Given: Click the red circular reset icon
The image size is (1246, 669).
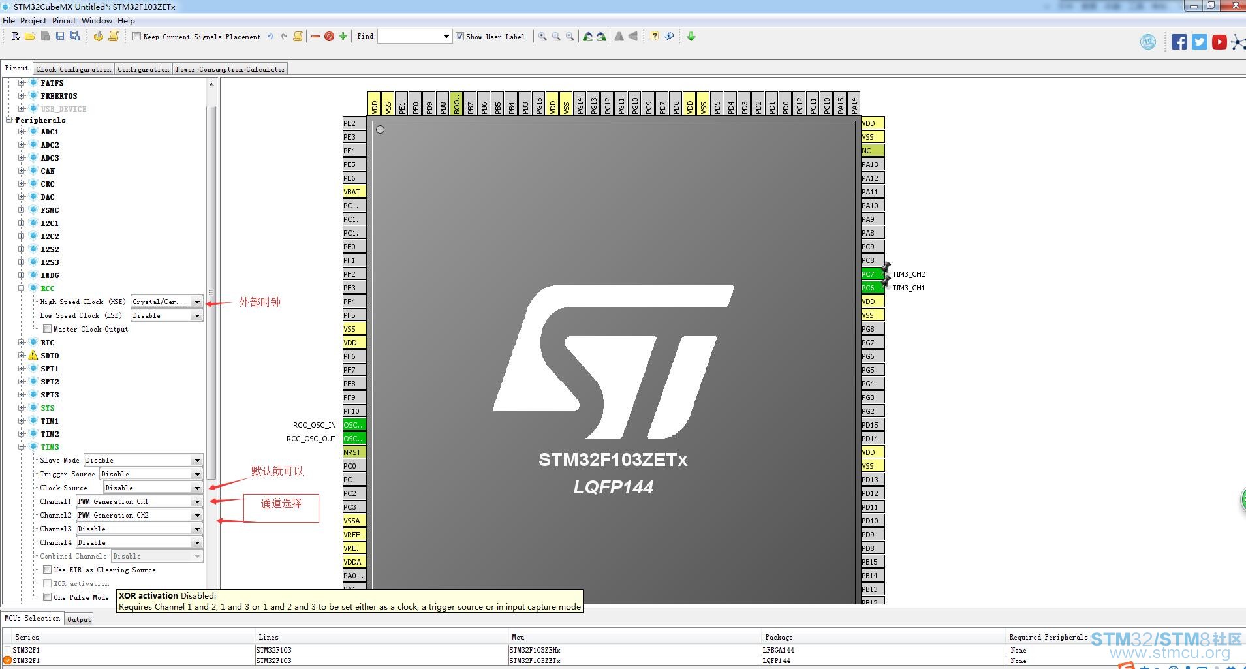Looking at the screenshot, I should (x=330, y=37).
